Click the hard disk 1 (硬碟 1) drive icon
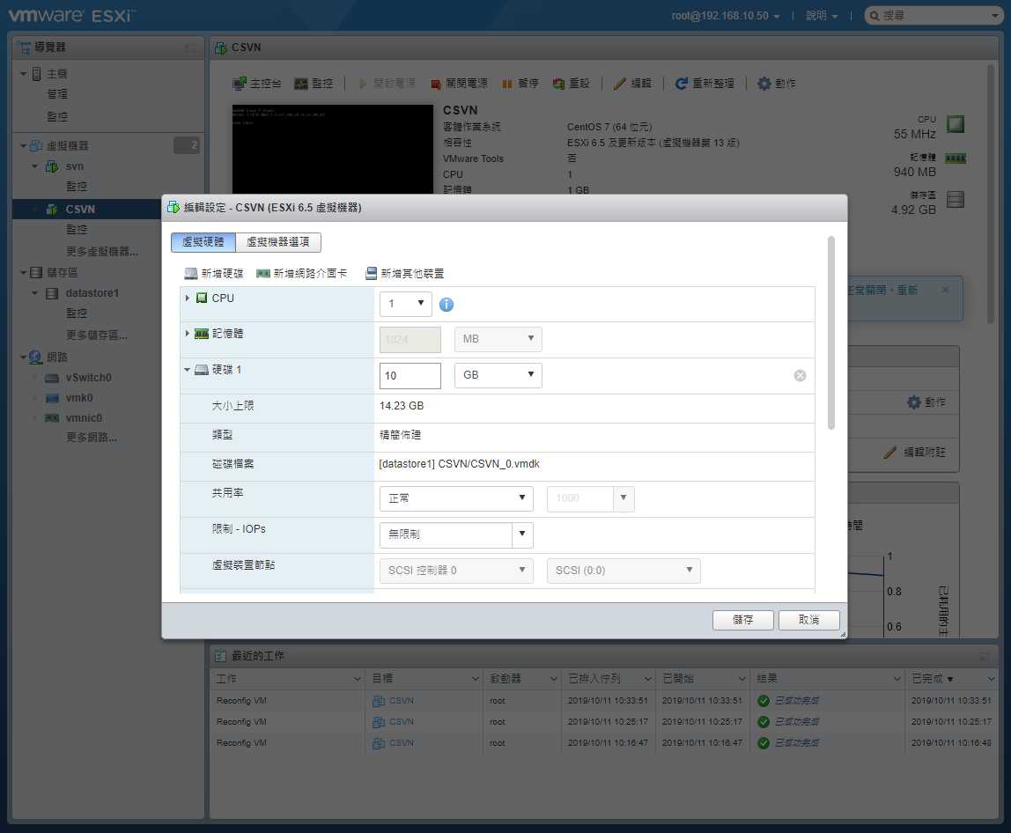The height and width of the screenshot is (833, 1011). [x=202, y=370]
